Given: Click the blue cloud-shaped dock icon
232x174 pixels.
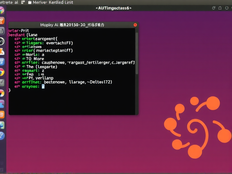Looking at the screenshot, I should tap(2, 104).
